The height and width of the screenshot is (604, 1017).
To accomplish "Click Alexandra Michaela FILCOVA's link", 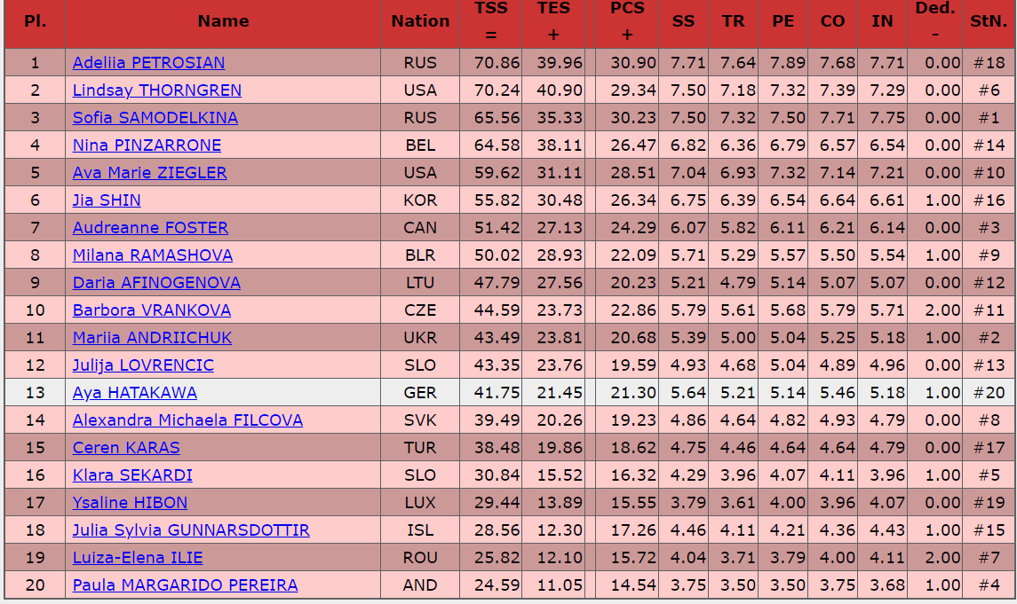I will 187,420.
